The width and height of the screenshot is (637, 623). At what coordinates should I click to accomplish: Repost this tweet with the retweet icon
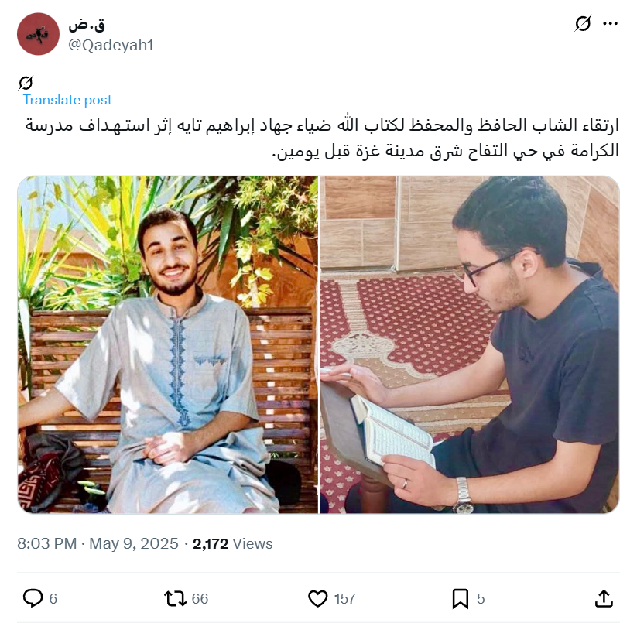(175, 599)
